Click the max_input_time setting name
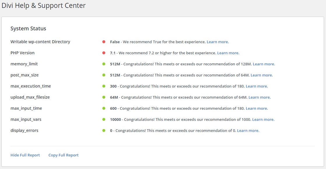326x169 pixels. [x=26, y=109]
